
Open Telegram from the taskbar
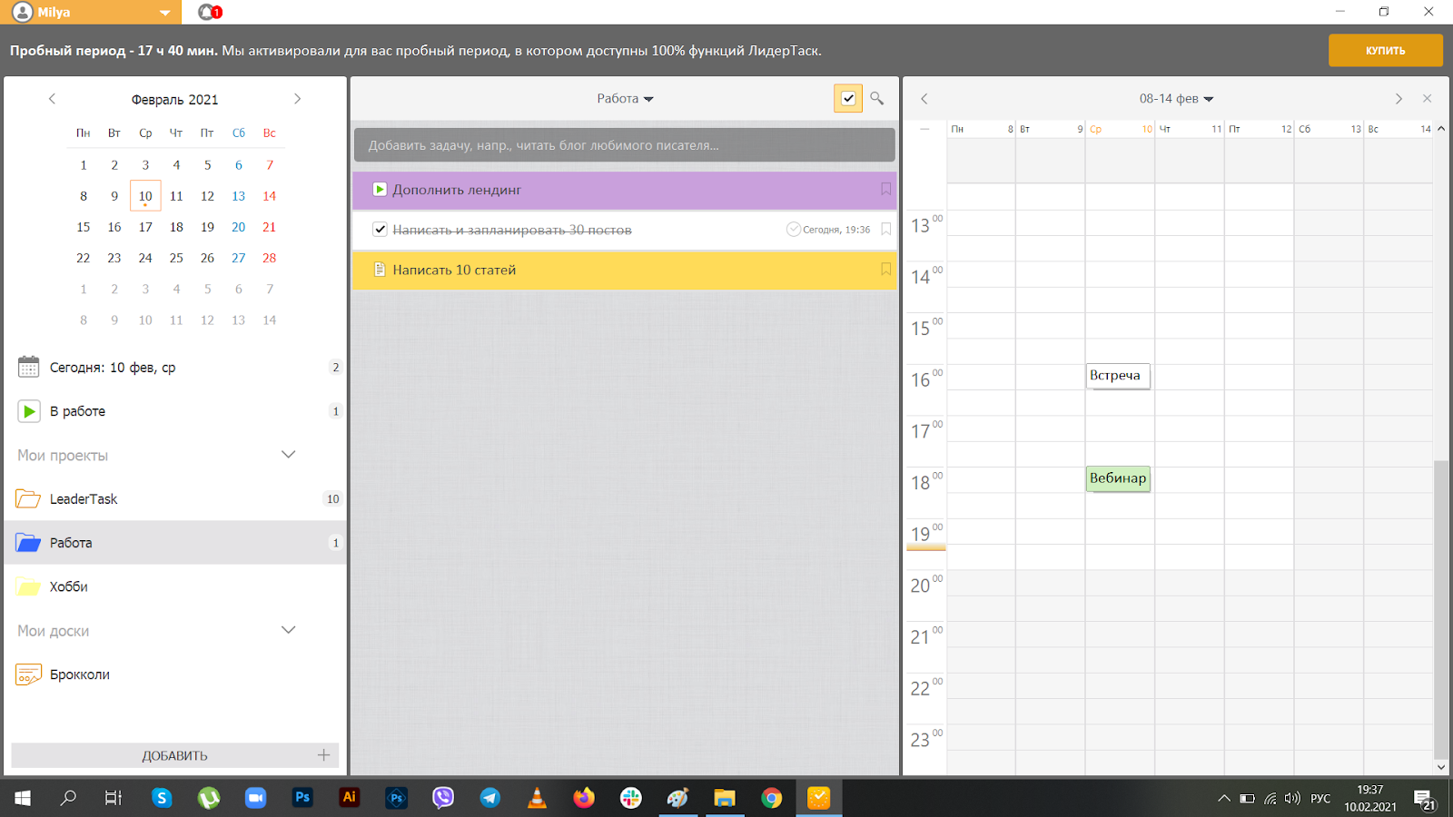pyautogui.click(x=490, y=798)
